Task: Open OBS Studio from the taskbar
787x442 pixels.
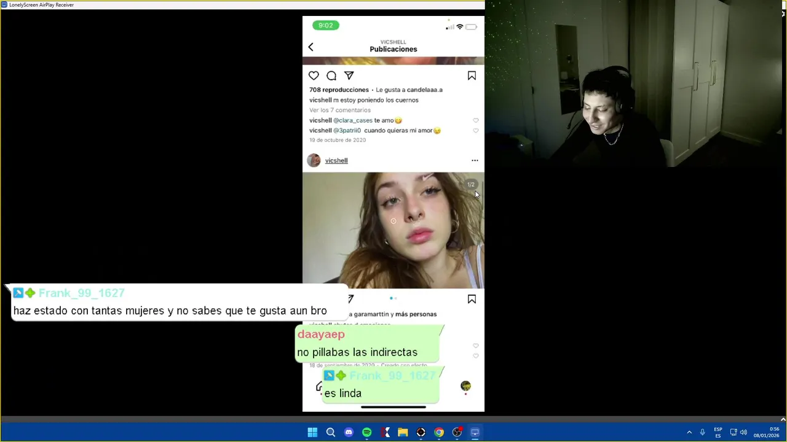Action: point(457,432)
